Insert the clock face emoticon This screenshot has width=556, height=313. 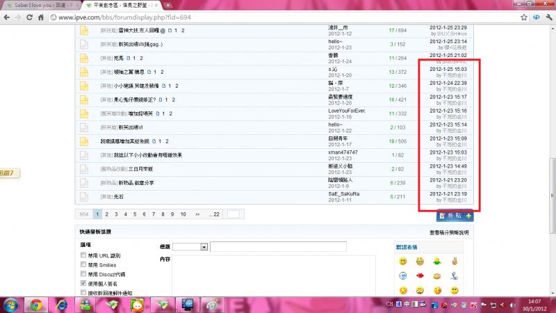tap(403, 275)
